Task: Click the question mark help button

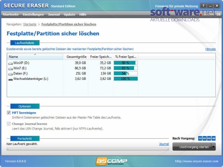Action: pos(203,6)
